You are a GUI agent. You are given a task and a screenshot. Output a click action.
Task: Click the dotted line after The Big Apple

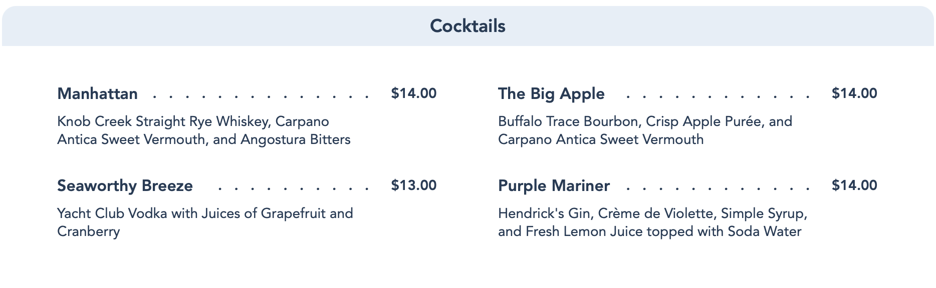(717, 95)
